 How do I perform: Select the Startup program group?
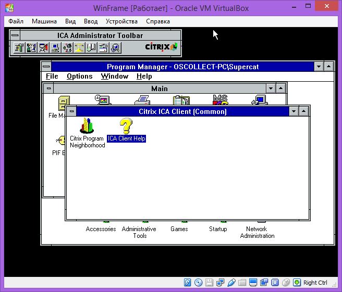tap(218, 229)
